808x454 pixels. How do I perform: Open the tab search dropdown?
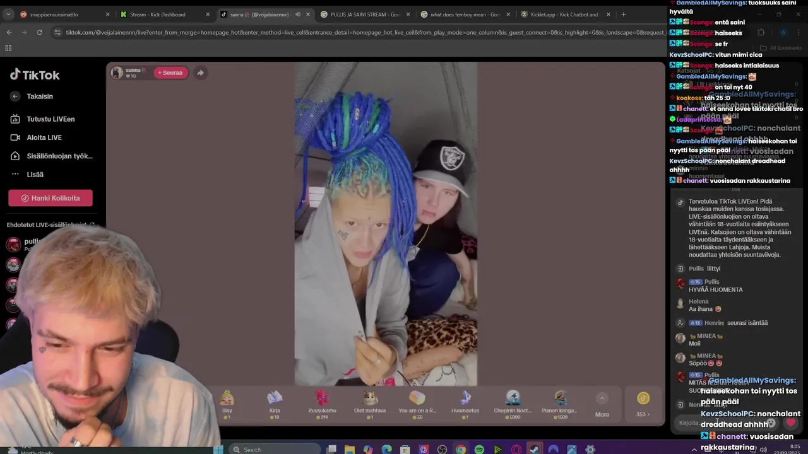click(x=8, y=15)
